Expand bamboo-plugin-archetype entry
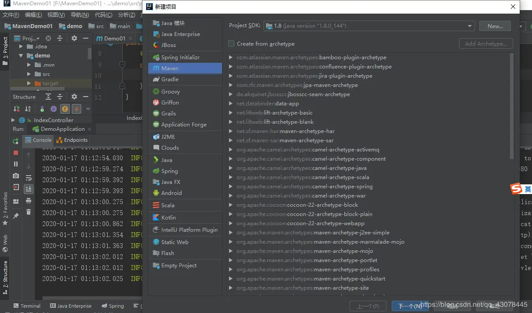532x313 pixels. coord(231,58)
